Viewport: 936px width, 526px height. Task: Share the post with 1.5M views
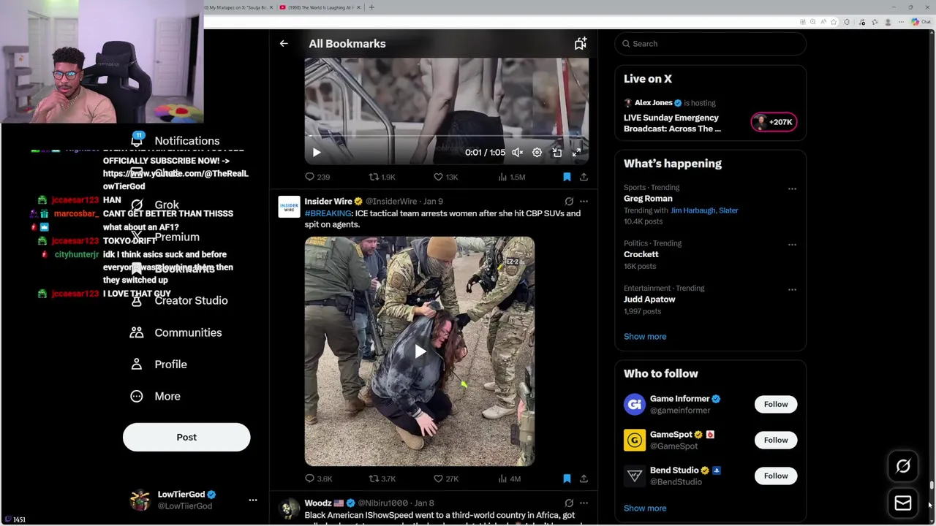pos(584,177)
